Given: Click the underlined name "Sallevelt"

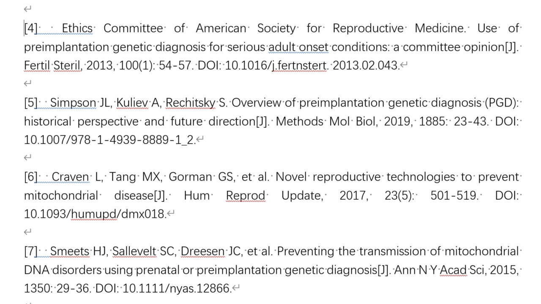Looking at the screenshot, I should click(x=134, y=251).
